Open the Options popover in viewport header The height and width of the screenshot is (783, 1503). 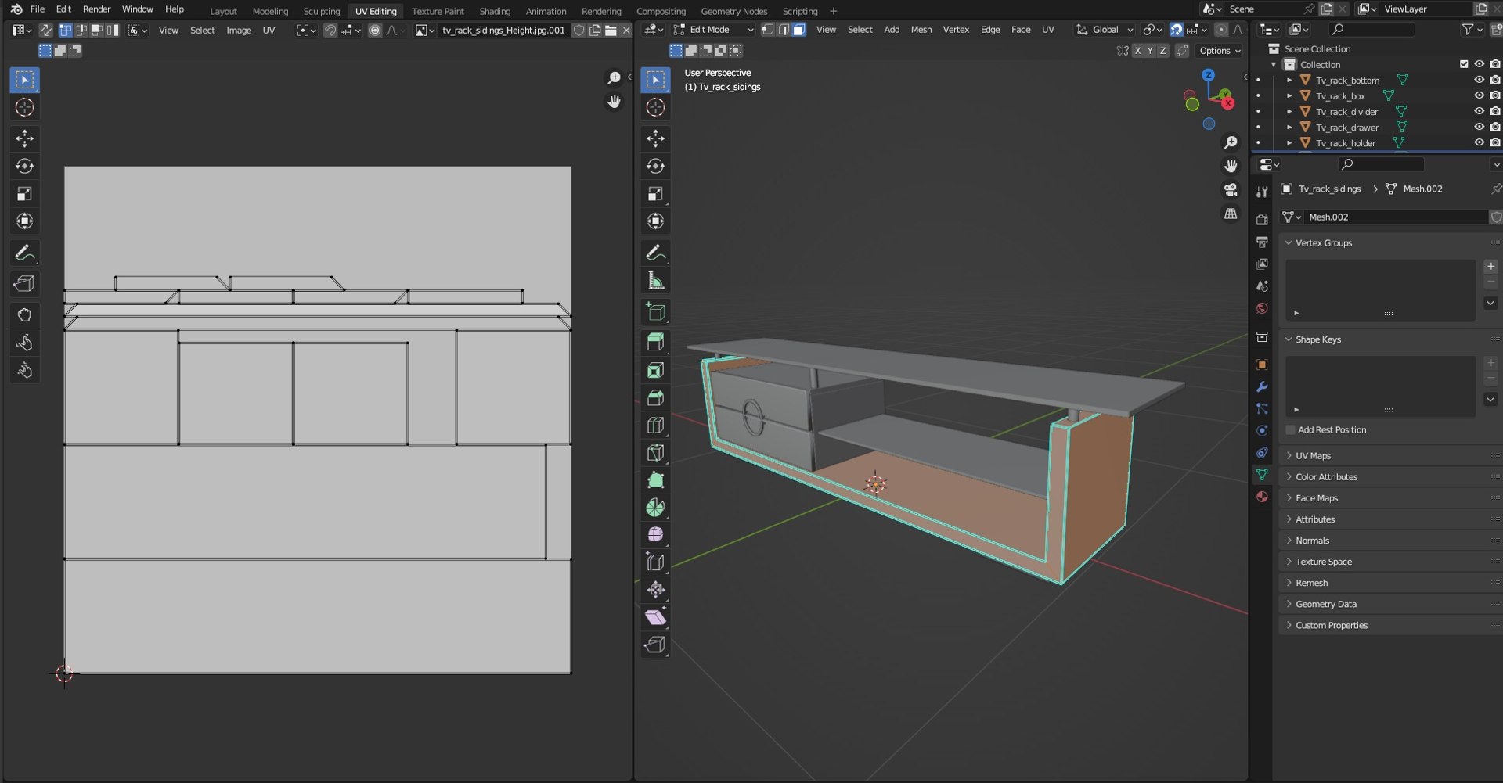[1220, 51]
